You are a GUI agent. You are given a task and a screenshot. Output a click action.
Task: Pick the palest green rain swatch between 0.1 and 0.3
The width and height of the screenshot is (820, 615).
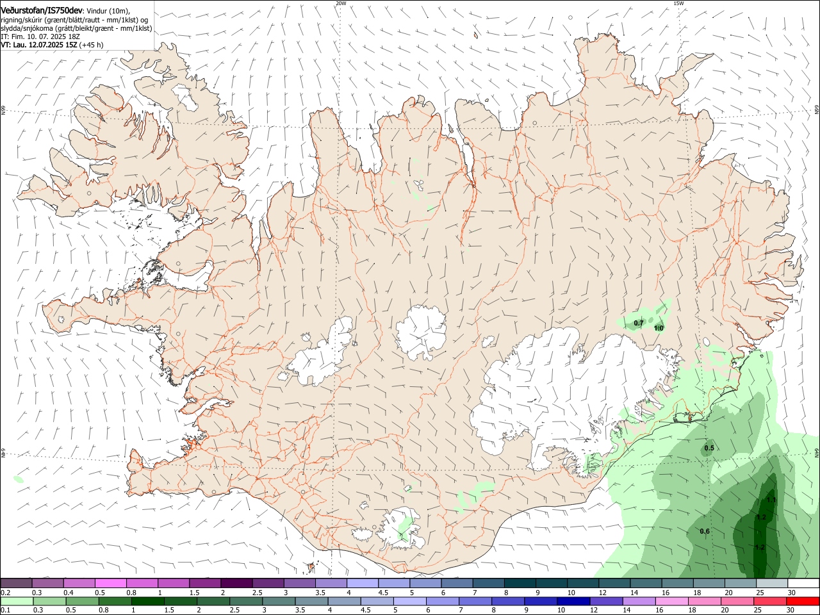pos(17,602)
